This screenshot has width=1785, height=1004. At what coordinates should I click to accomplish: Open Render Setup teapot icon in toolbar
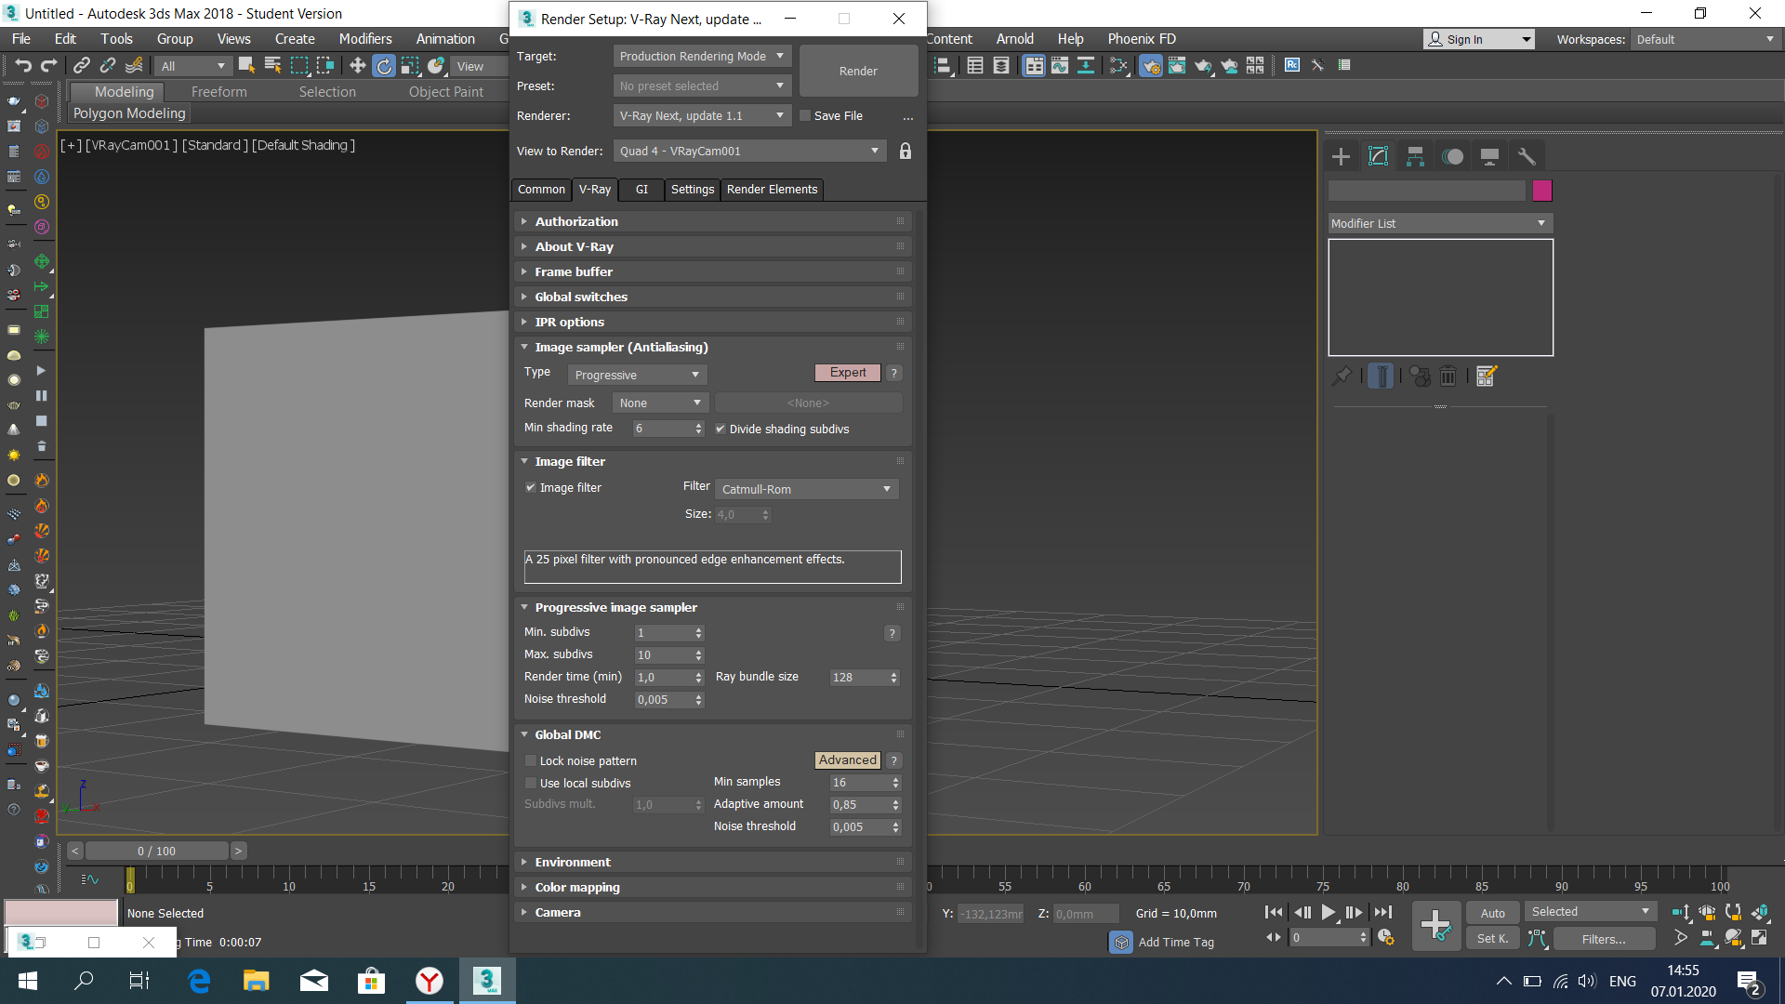[x=1151, y=65]
